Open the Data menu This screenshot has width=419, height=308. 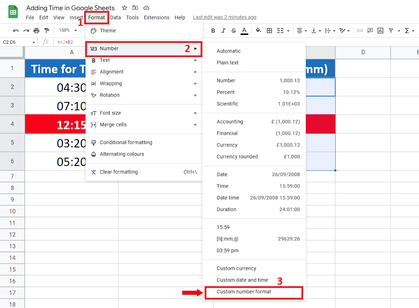pos(115,17)
